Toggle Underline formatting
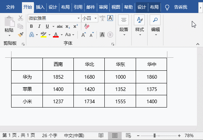 [x=47, y=26]
